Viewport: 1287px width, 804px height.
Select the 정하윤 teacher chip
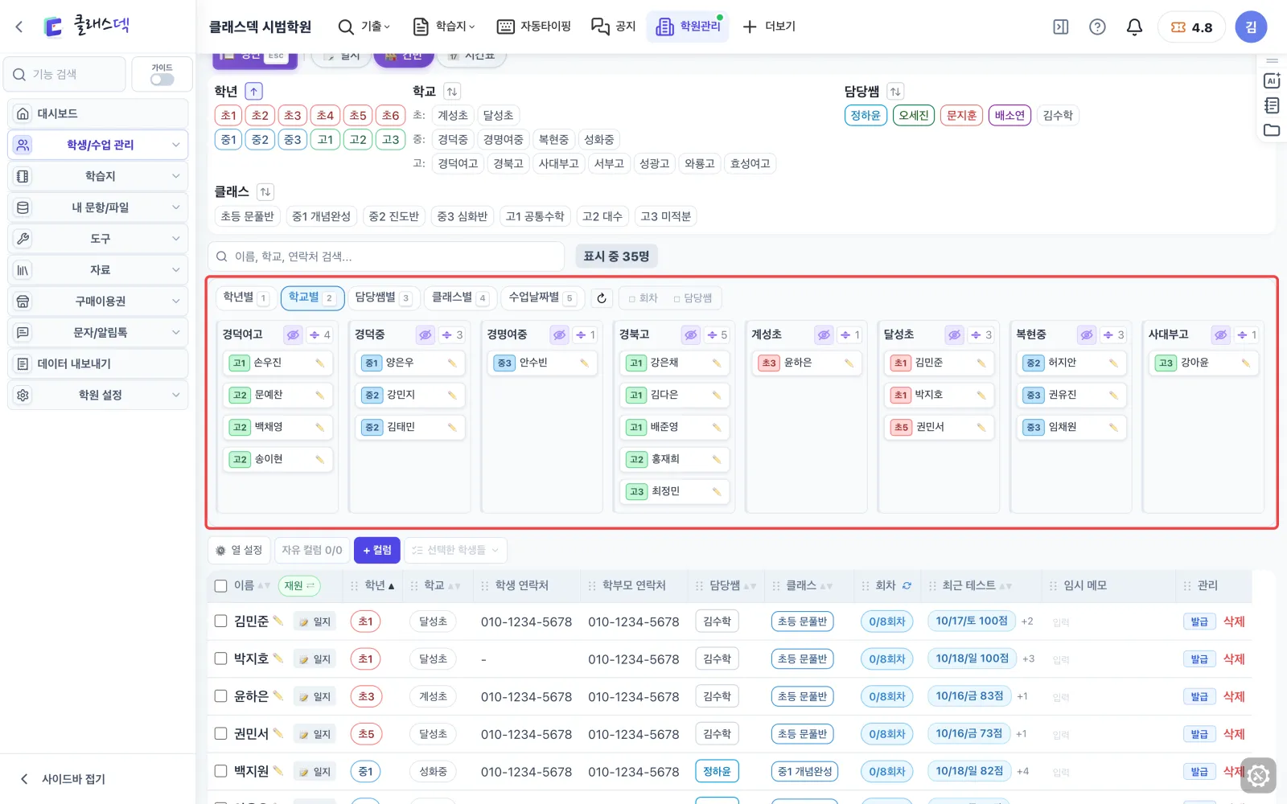866,116
